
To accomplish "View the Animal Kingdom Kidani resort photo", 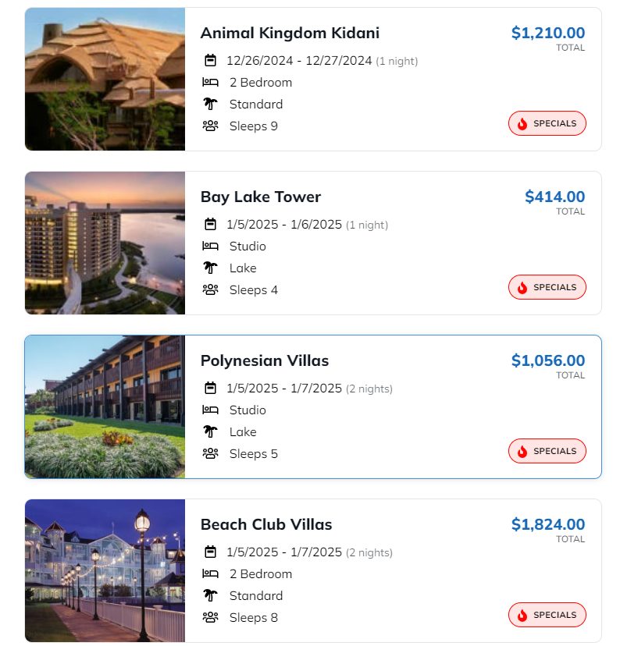I will click(105, 79).
